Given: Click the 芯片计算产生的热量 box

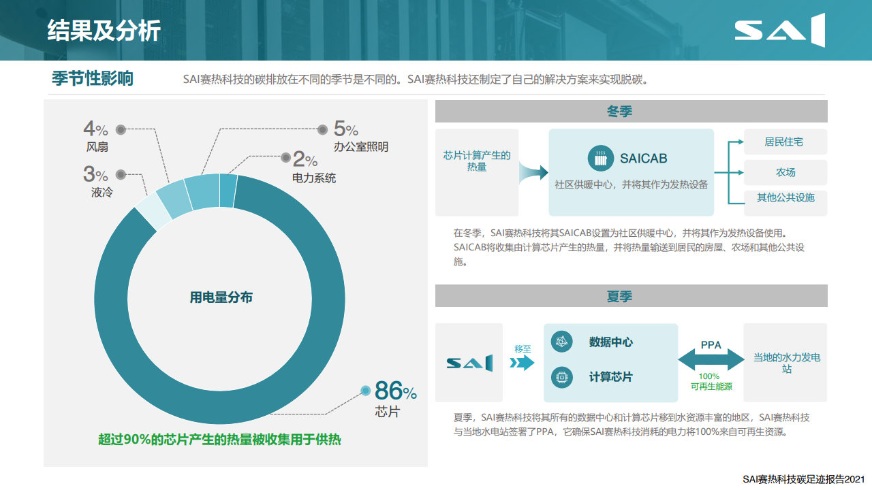Looking at the screenshot, I should 477,172.
